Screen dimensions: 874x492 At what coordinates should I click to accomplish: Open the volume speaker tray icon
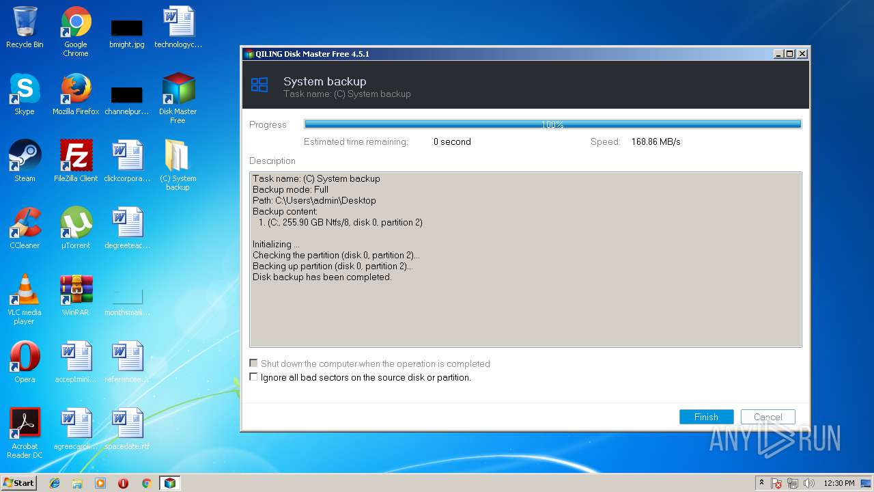(x=810, y=483)
